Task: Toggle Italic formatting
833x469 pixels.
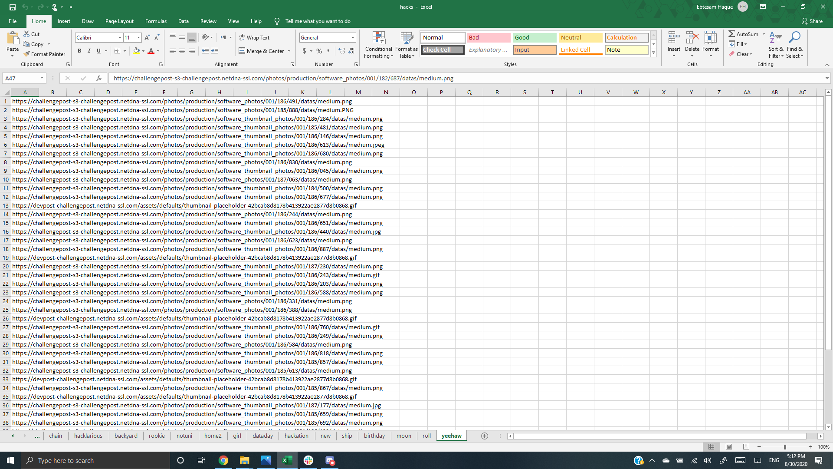Action: coord(89,51)
